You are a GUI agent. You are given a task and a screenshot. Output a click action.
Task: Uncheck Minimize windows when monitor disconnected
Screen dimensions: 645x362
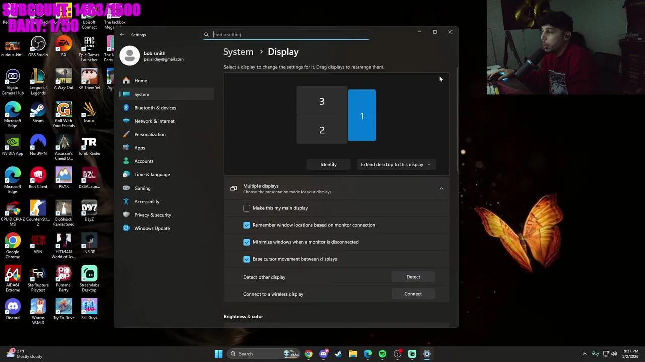[x=247, y=242]
